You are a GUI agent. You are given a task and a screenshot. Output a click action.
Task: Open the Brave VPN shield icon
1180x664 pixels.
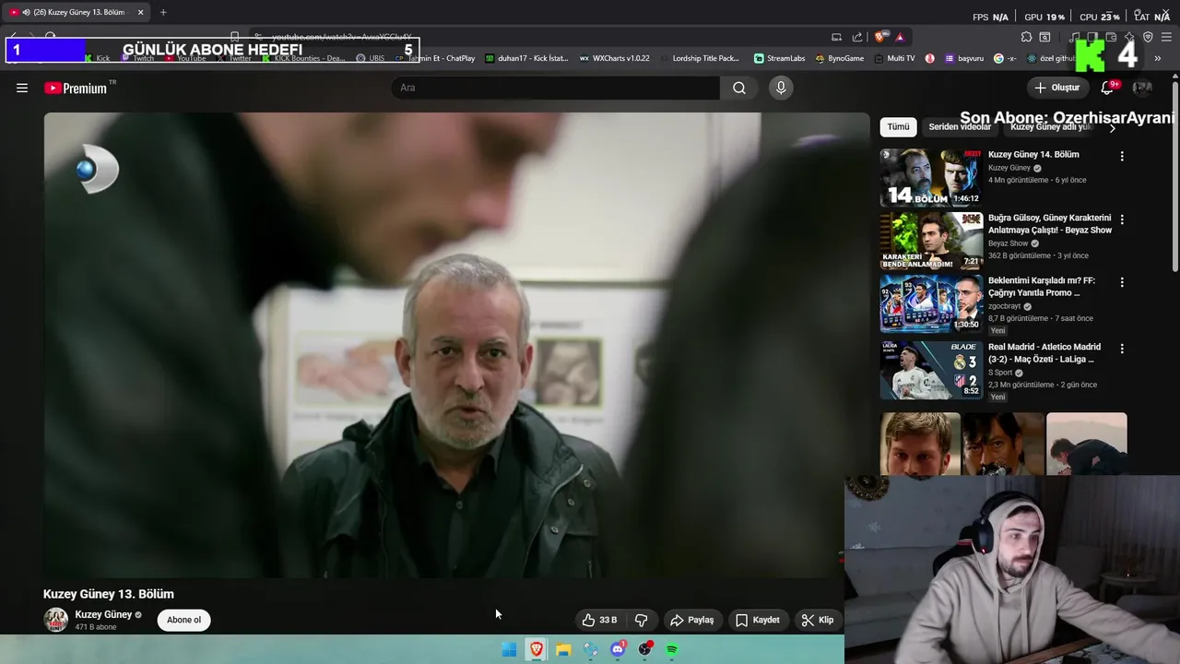[1148, 37]
